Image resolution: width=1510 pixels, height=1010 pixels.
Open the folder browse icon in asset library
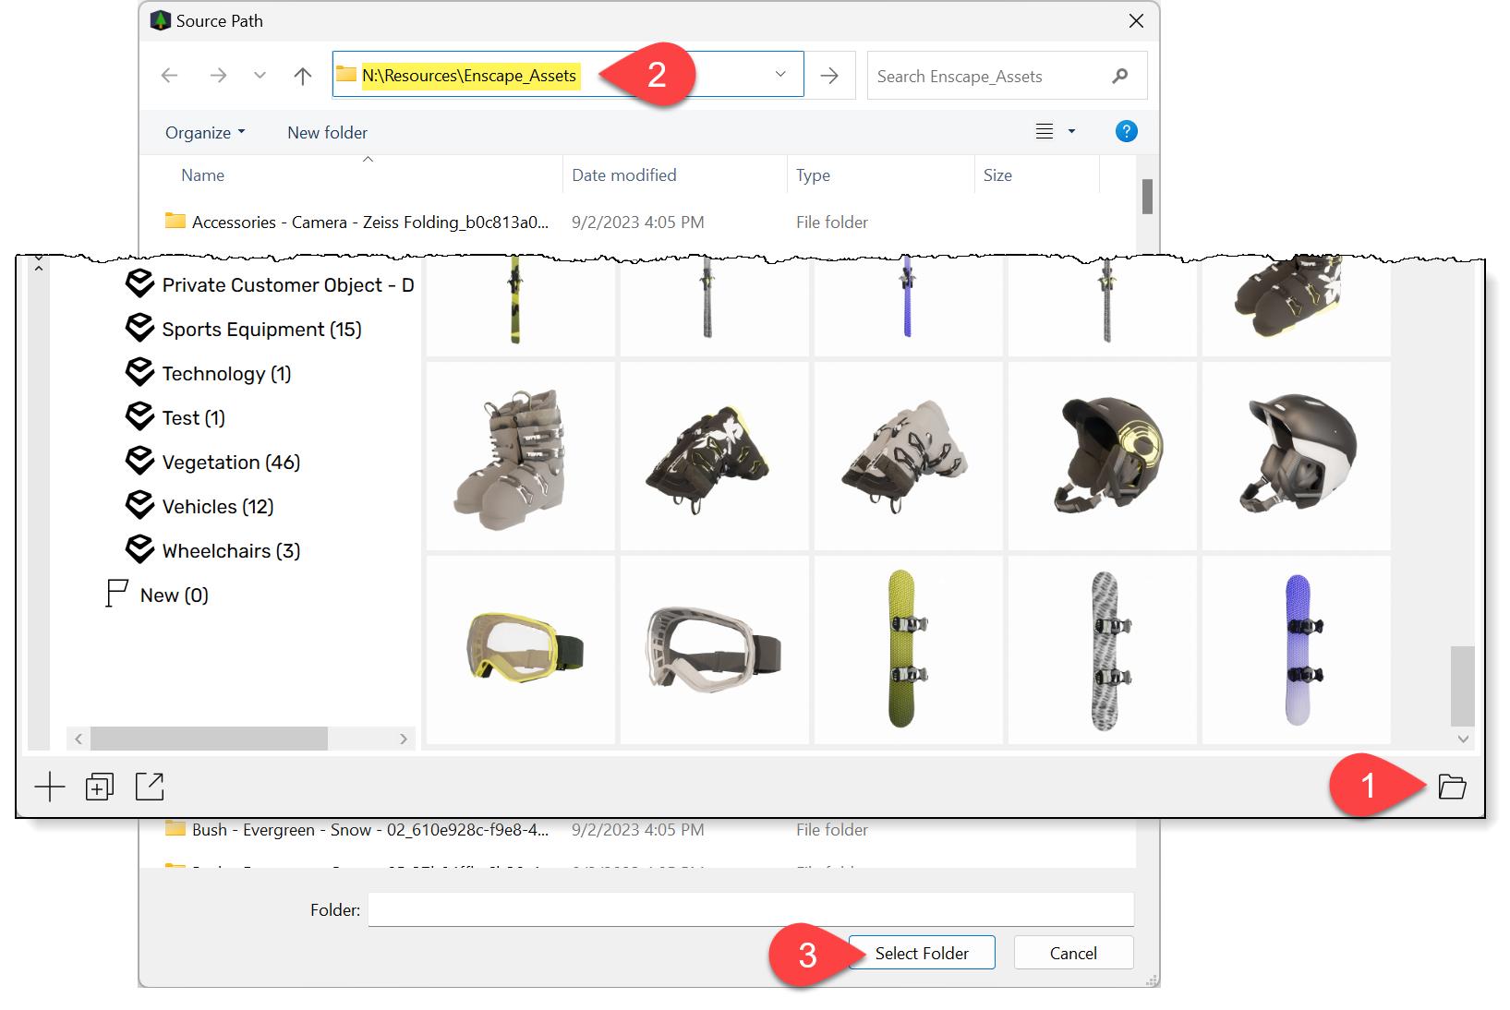1451,787
